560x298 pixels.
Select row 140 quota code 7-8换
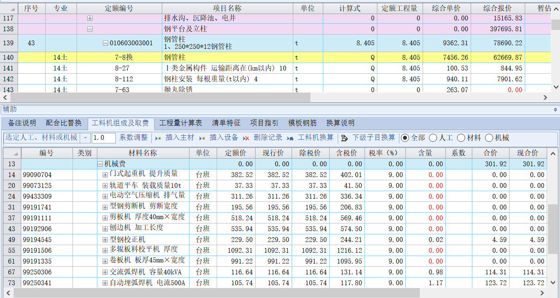tap(119, 57)
